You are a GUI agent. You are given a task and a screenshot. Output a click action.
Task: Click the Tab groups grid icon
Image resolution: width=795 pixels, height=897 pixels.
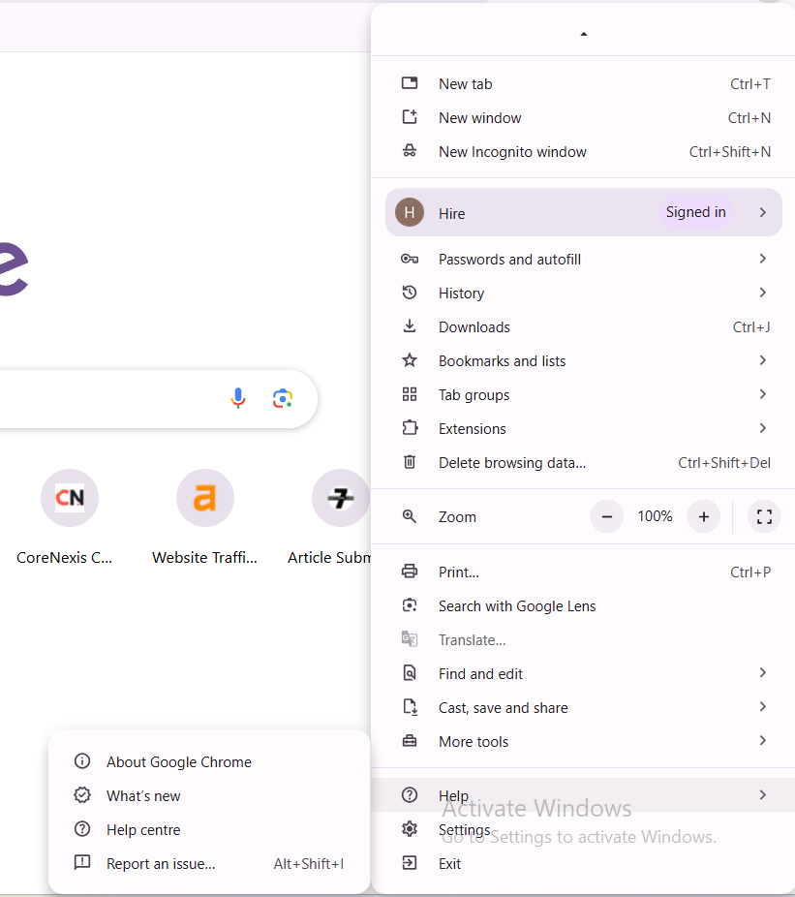click(410, 394)
